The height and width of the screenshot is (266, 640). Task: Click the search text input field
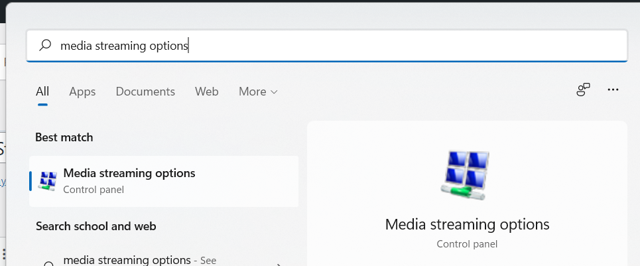pyautogui.click(x=332, y=45)
